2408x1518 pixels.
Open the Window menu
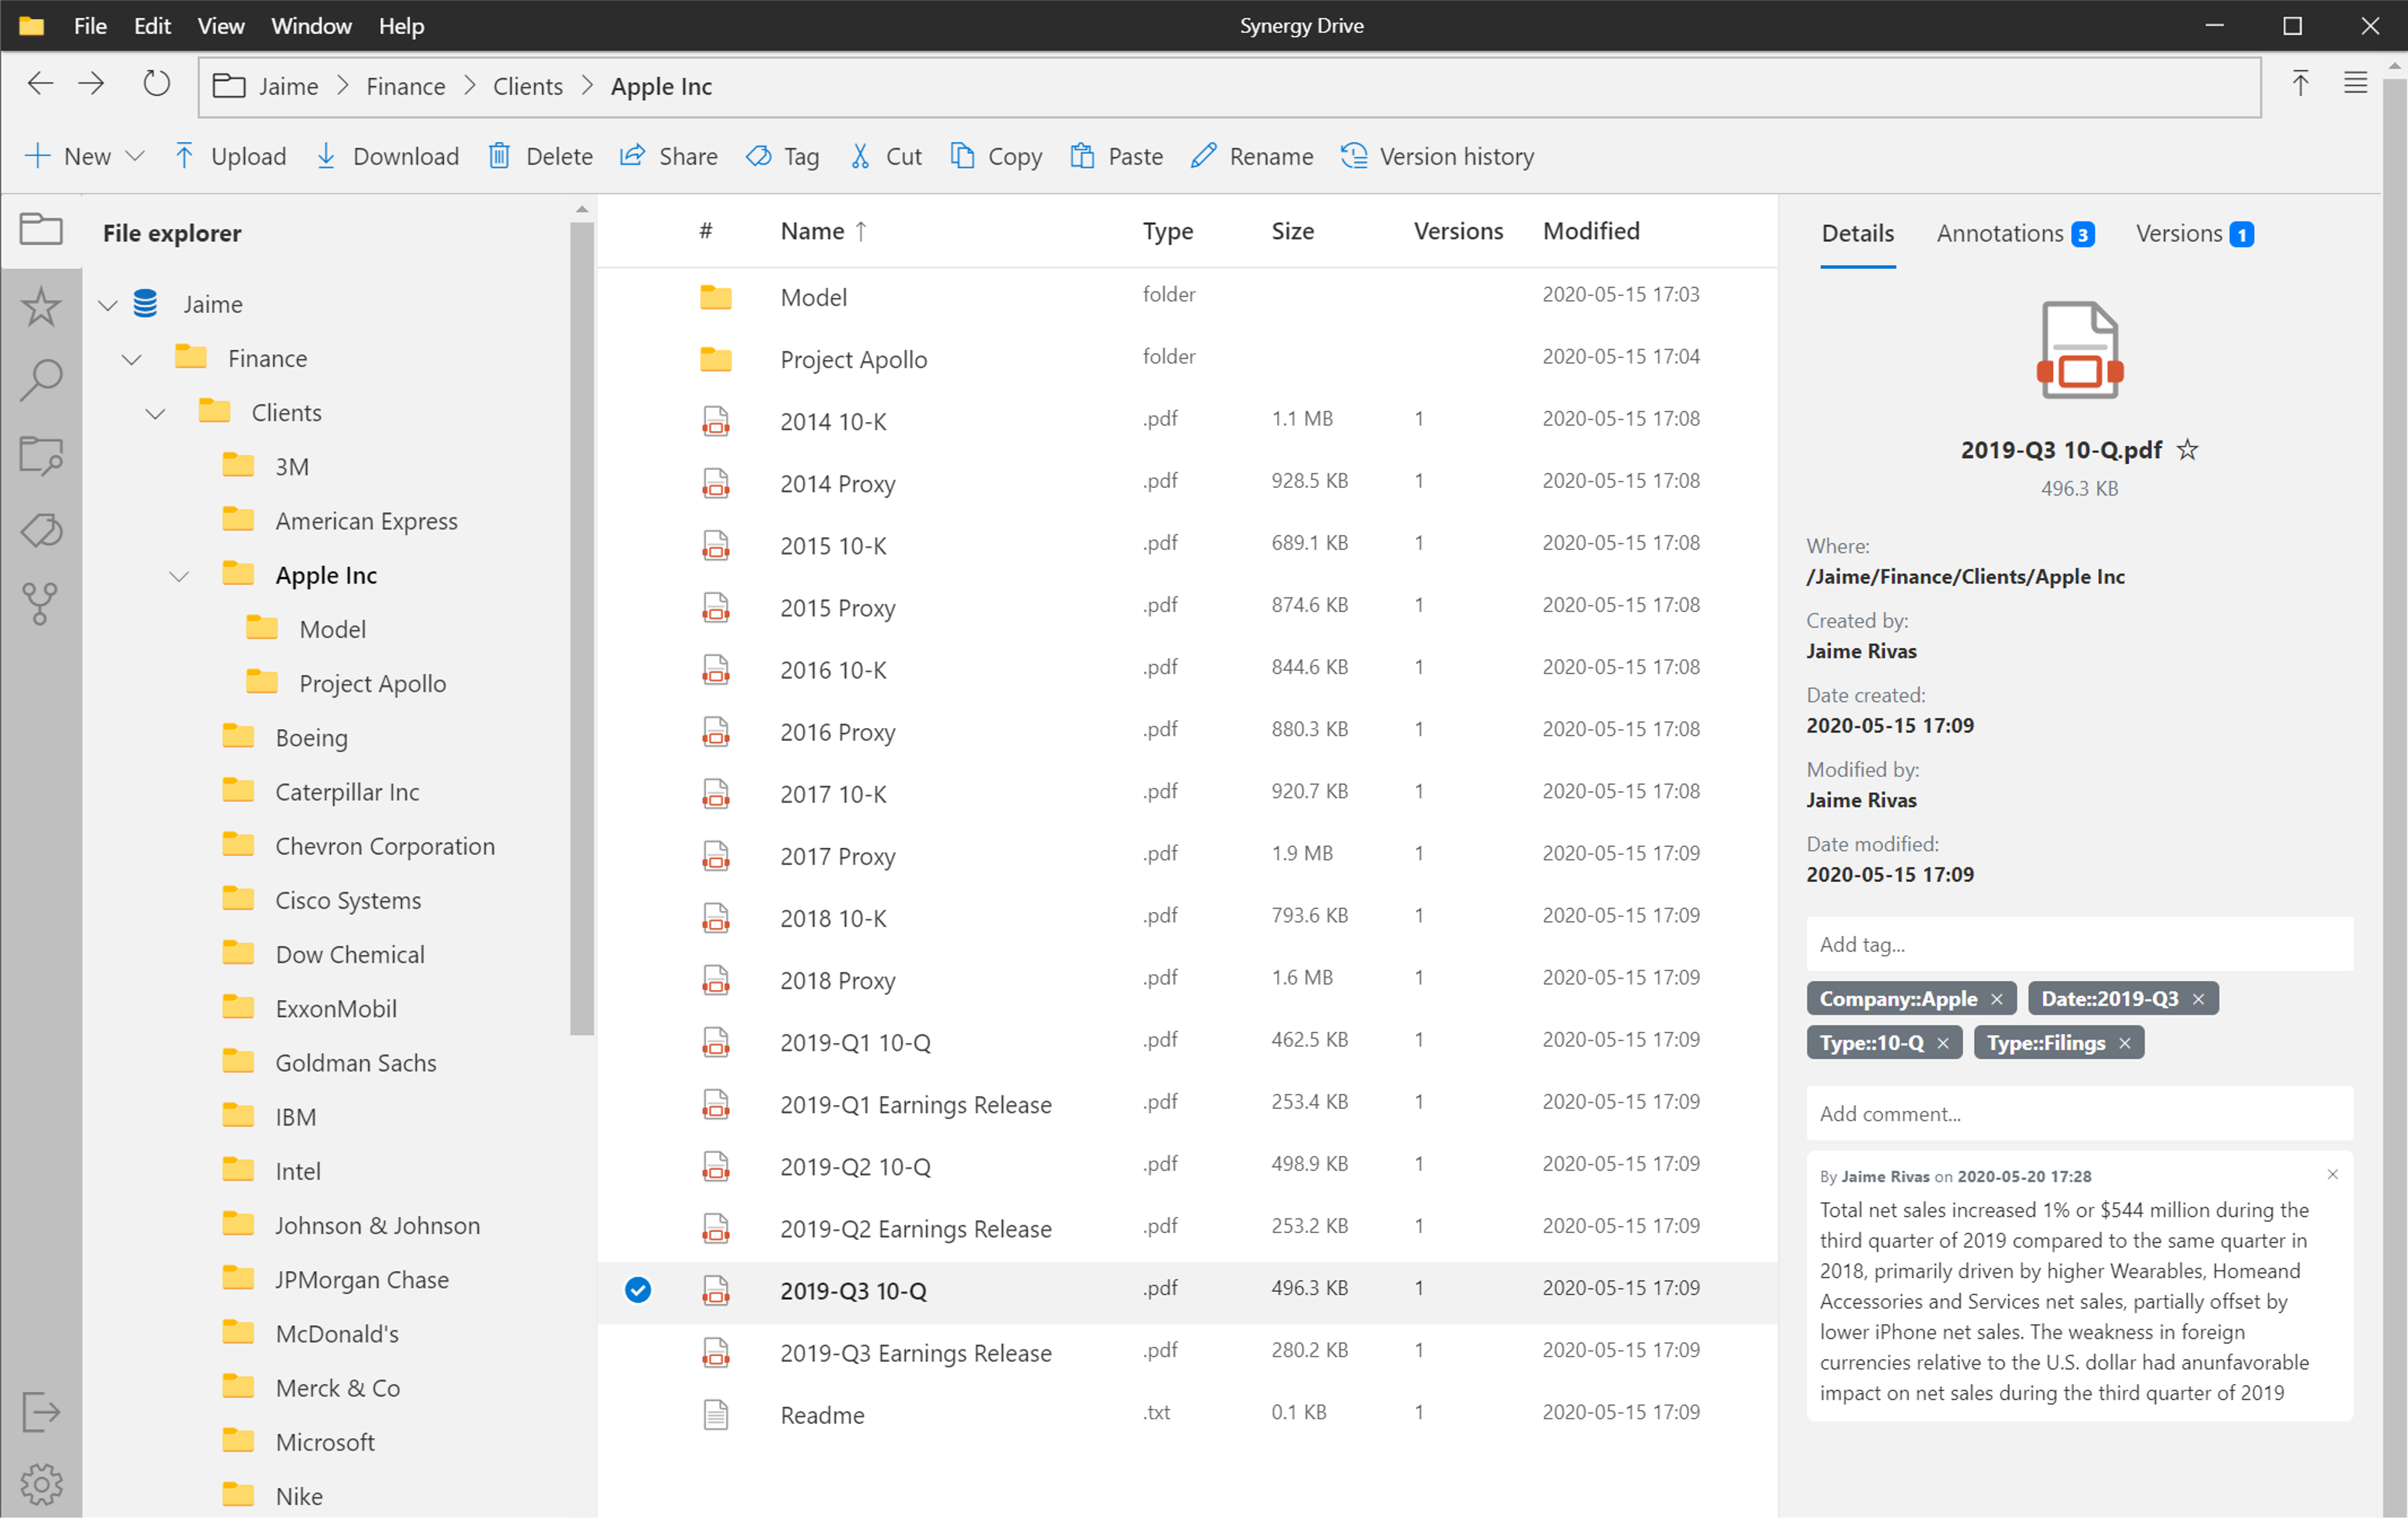(311, 26)
